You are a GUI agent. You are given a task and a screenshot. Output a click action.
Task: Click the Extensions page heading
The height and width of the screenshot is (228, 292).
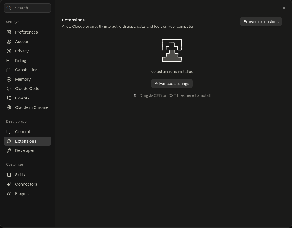(x=73, y=20)
